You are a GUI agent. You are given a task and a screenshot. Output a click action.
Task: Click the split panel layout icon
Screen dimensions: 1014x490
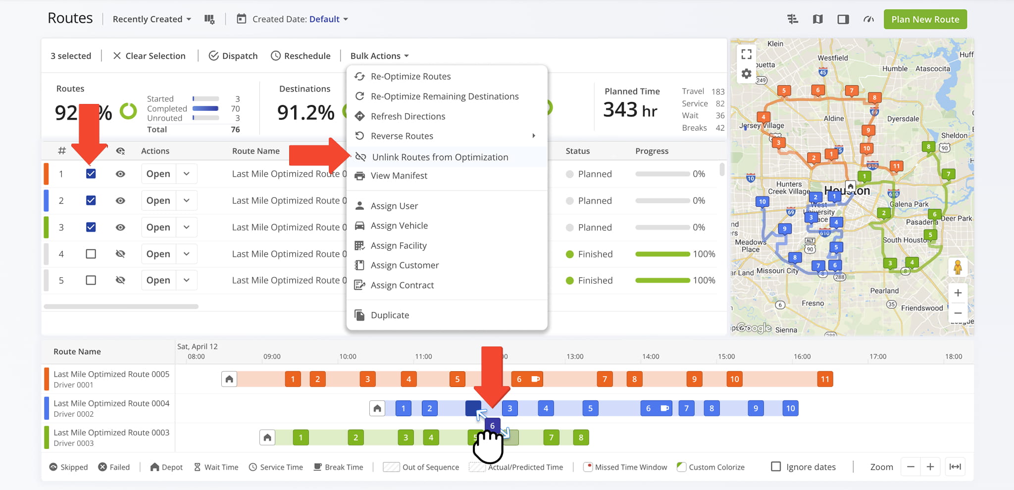(x=843, y=19)
